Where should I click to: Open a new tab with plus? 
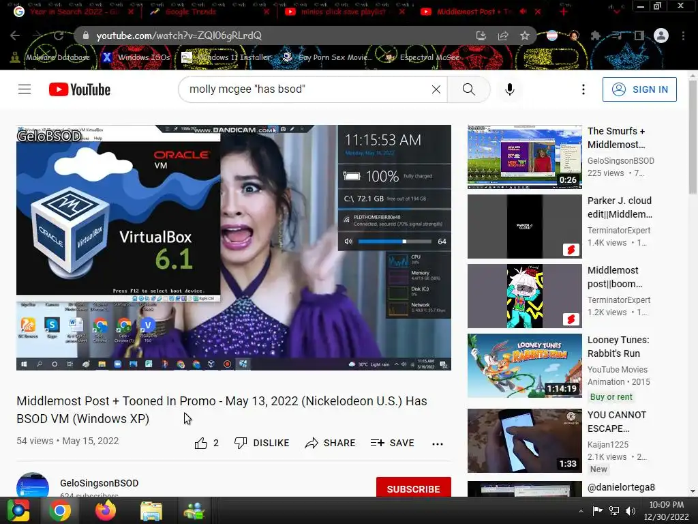(564, 12)
